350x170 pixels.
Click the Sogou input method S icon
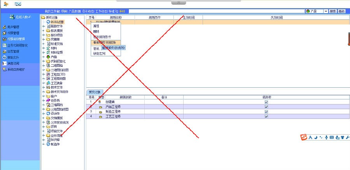303,137
